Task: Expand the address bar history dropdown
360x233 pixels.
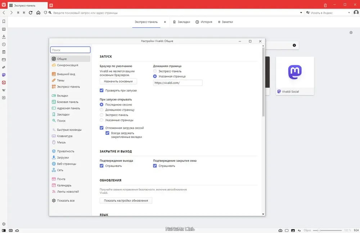Action: coord(301,13)
